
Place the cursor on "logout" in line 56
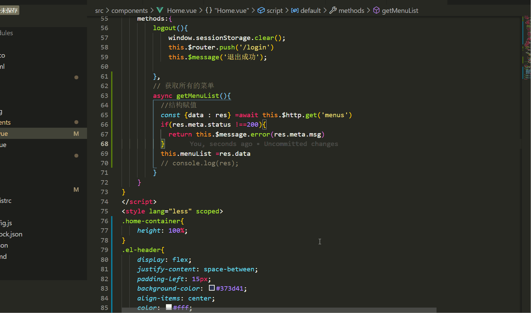(x=165, y=28)
